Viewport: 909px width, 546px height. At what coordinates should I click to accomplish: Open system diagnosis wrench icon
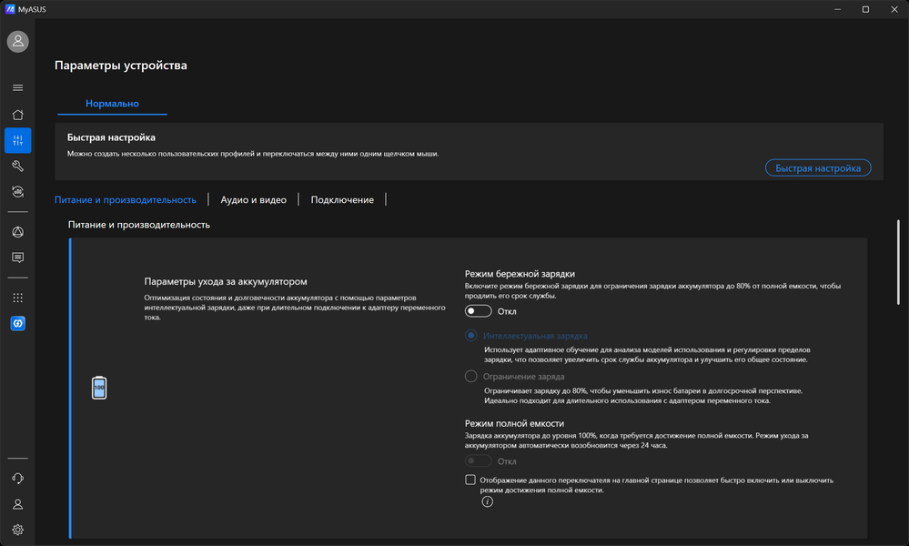18,167
